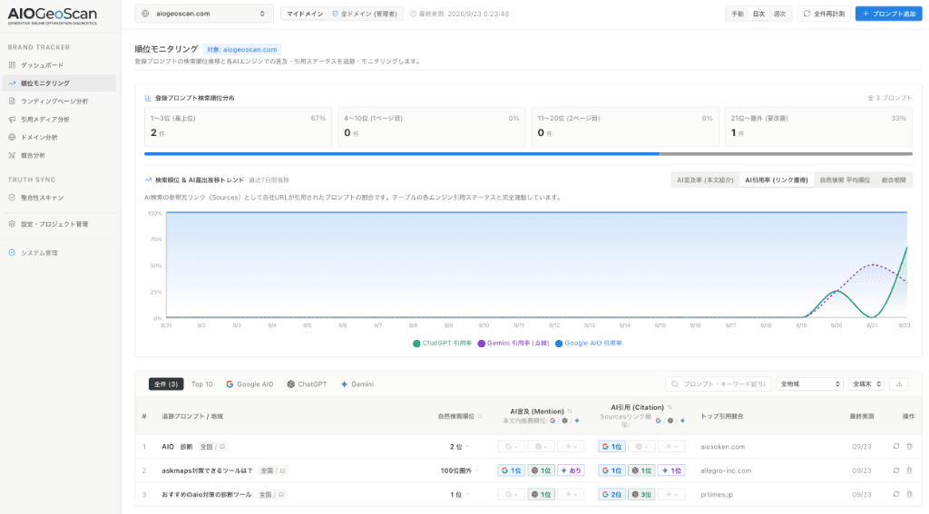The height and width of the screenshot is (514, 929).
Task: Click プロンプト追加 button
Action: [889, 14]
